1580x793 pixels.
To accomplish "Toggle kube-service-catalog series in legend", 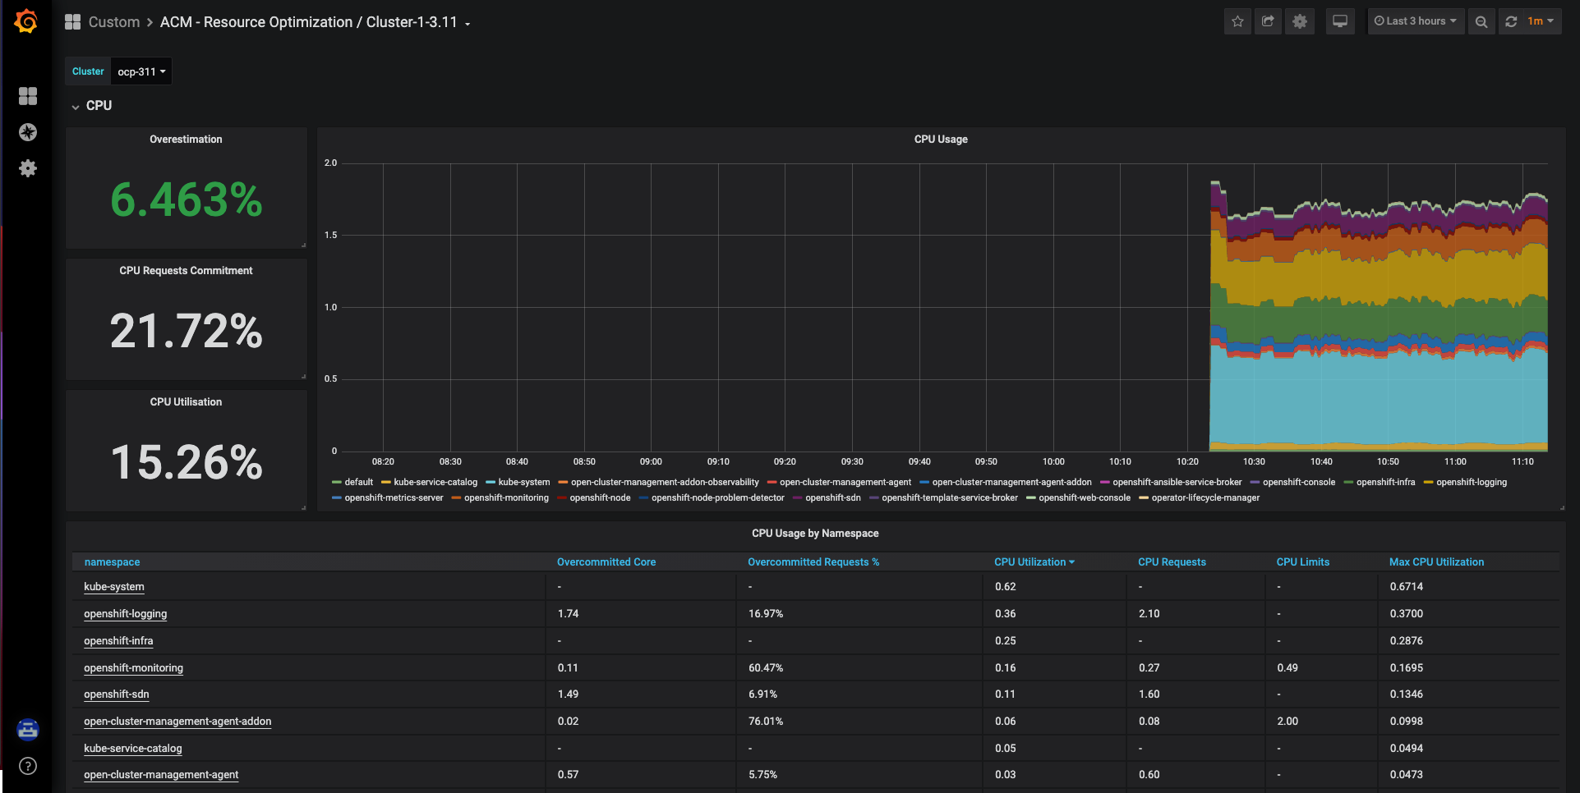I will pyautogui.click(x=435, y=483).
